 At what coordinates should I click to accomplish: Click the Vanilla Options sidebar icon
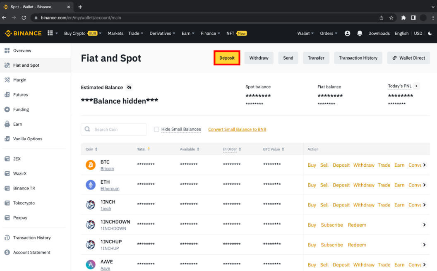coord(7,139)
